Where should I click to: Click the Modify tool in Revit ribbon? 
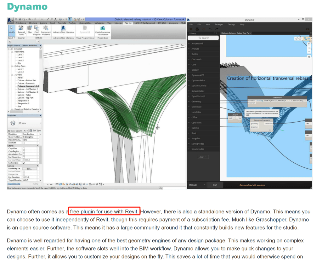pyautogui.click(x=11, y=29)
